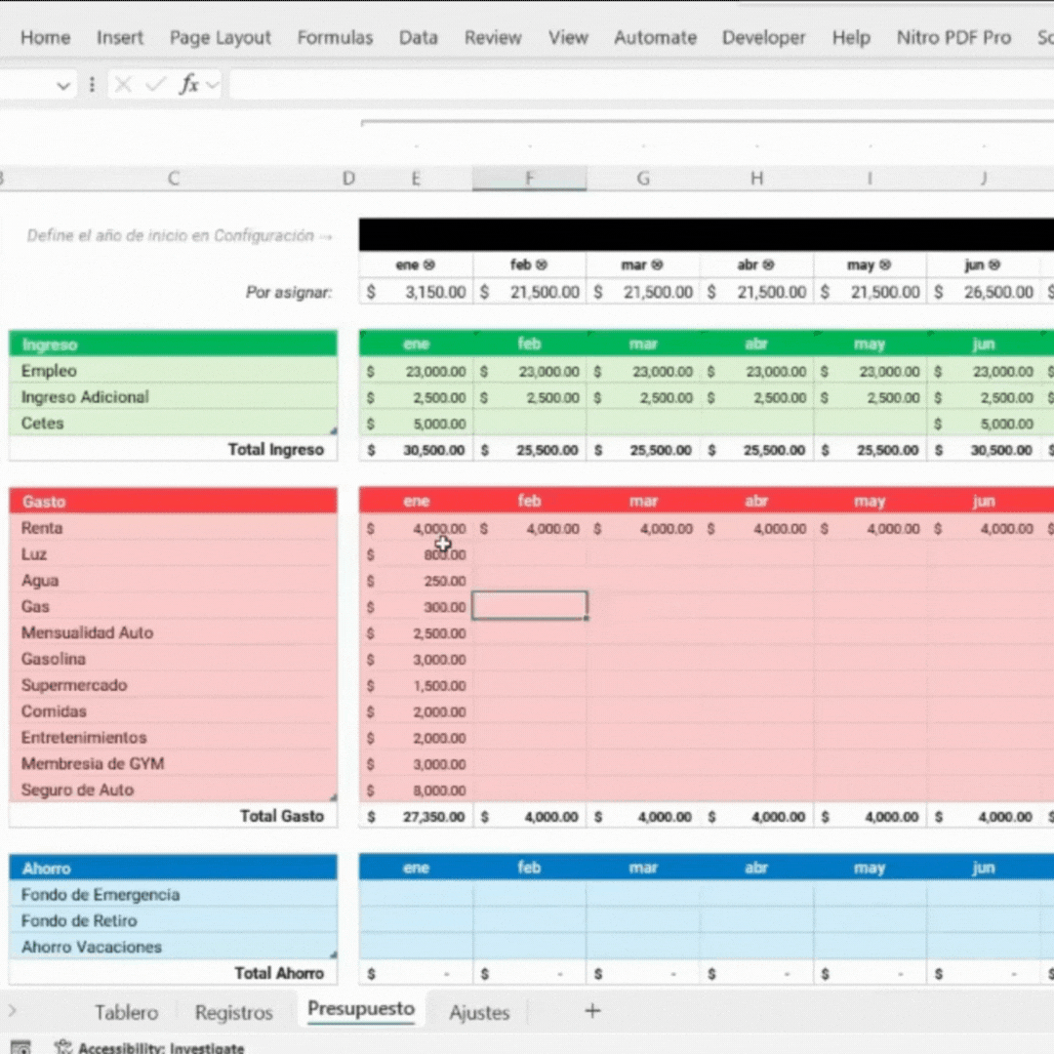Open the Name Box dropdown arrow
The width and height of the screenshot is (1054, 1054).
[63, 85]
